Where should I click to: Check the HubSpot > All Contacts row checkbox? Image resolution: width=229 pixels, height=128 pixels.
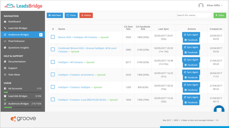pyautogui.click(x=53, y=62)
